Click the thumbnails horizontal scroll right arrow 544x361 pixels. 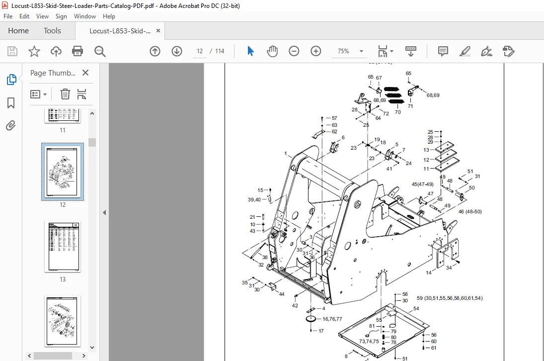(83, 356)
